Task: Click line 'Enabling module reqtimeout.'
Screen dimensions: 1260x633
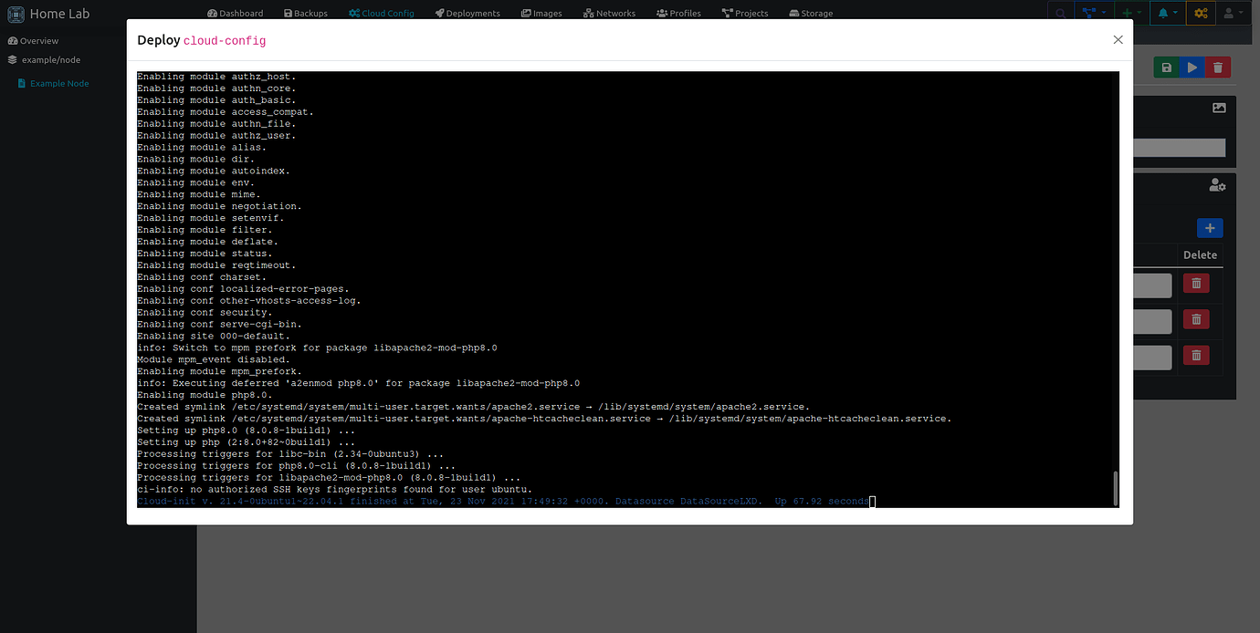Action: (x=216, y=265)
